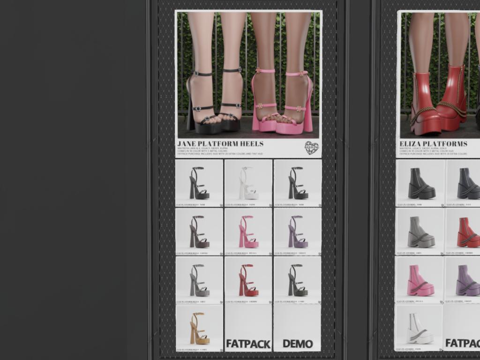This screenshot has height=360, width=480.
Task: Choose the white Eliza platform boots
Action: click(420, 328)
